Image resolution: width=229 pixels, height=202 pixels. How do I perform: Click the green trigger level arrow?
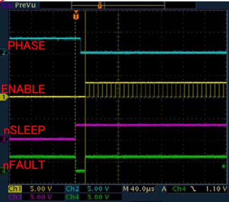pos(224,166)
